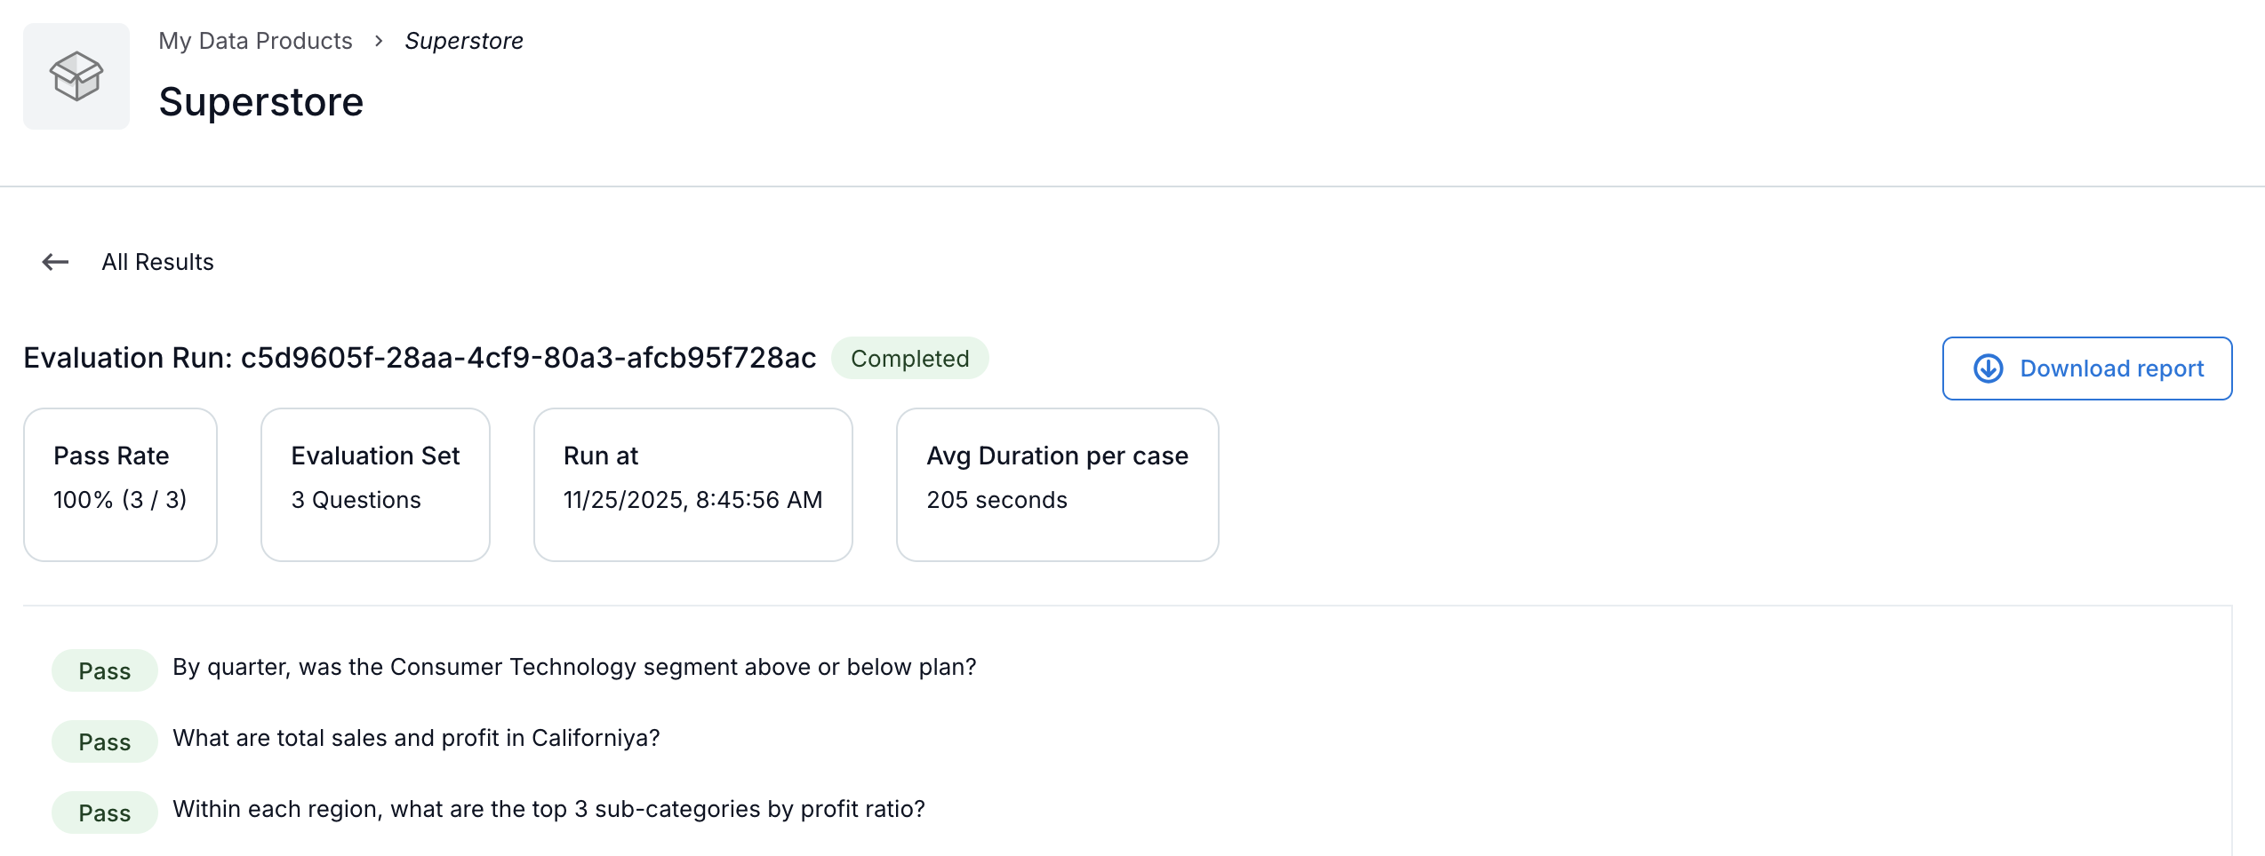
Task: Click the Run at timestamp card
Action: coord(692,484)
